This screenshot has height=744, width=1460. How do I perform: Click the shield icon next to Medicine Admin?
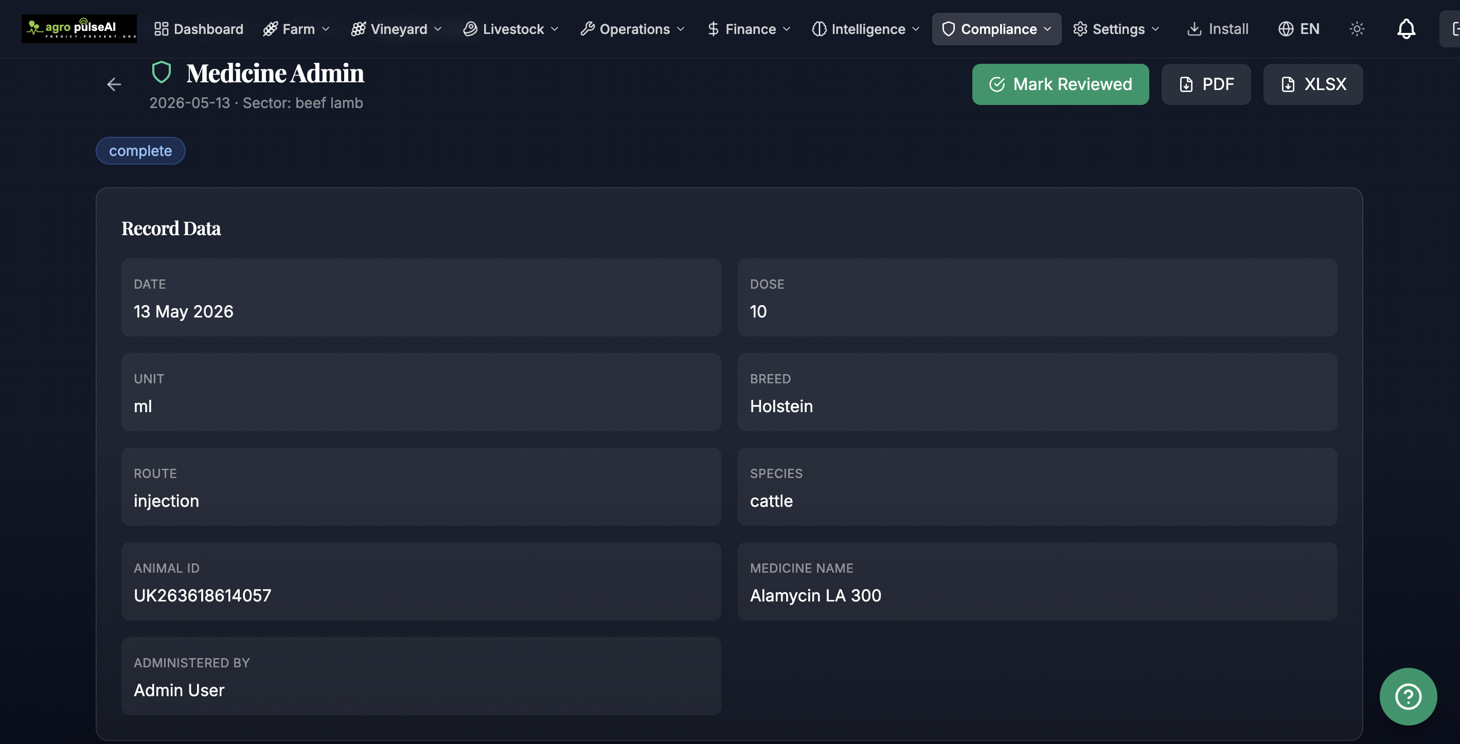click(x=162, y=73)
